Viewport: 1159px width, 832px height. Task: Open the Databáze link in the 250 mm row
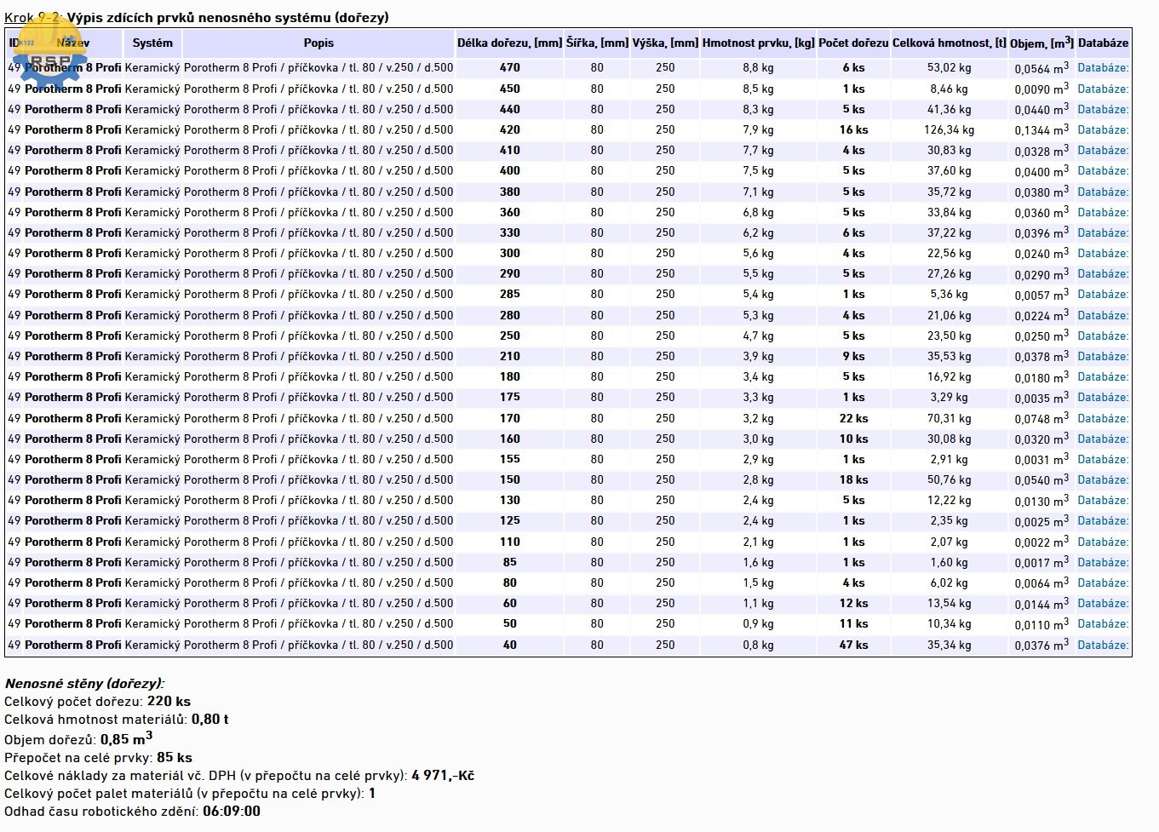[1103, 336]
